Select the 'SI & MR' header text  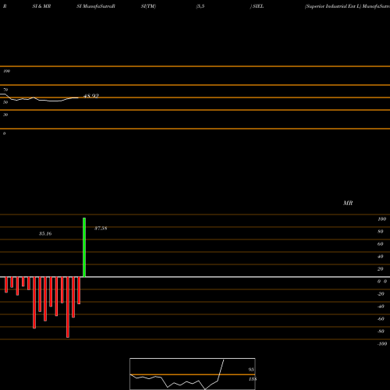[x=41, y=6]
